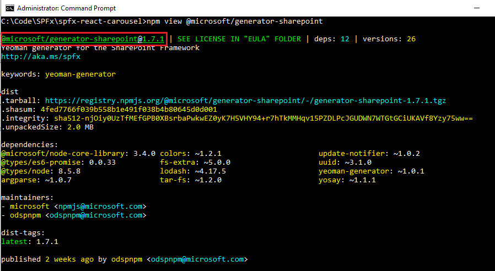Viewport: 495px width, 271px height.
Task: Click the @microsoft/node-core-library dependency entry
Action: coord(64,153)
